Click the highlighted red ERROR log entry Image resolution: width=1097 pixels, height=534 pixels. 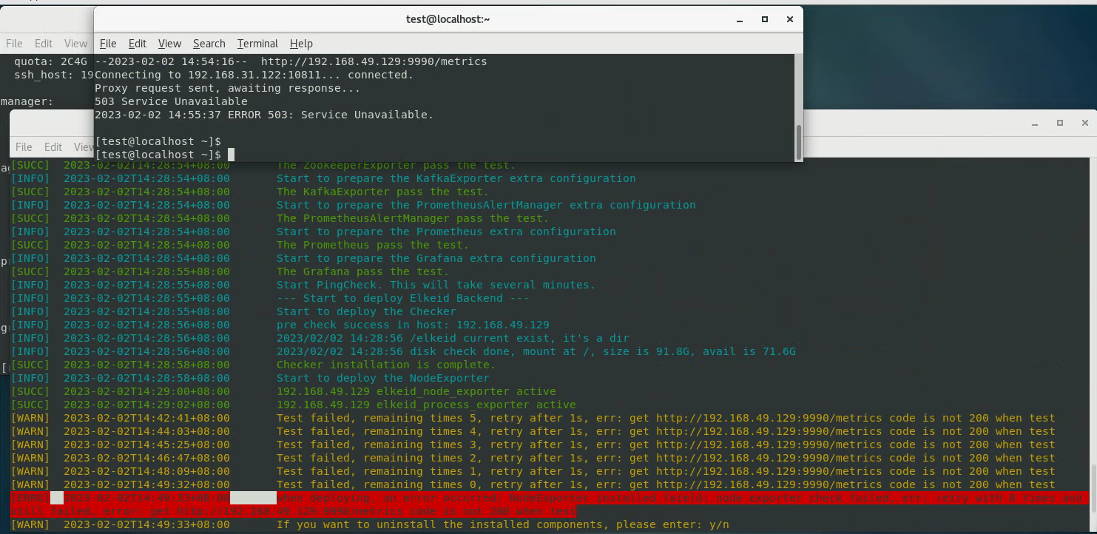click(x=518, y=503)
